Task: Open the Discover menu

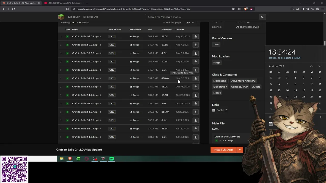Action: pos(74,17)
